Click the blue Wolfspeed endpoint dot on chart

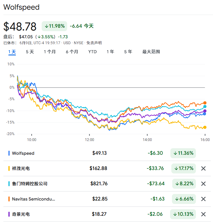205,114
